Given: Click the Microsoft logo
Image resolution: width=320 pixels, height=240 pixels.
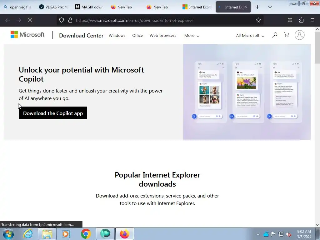Looking at the screenshot, I should (27, 35).
